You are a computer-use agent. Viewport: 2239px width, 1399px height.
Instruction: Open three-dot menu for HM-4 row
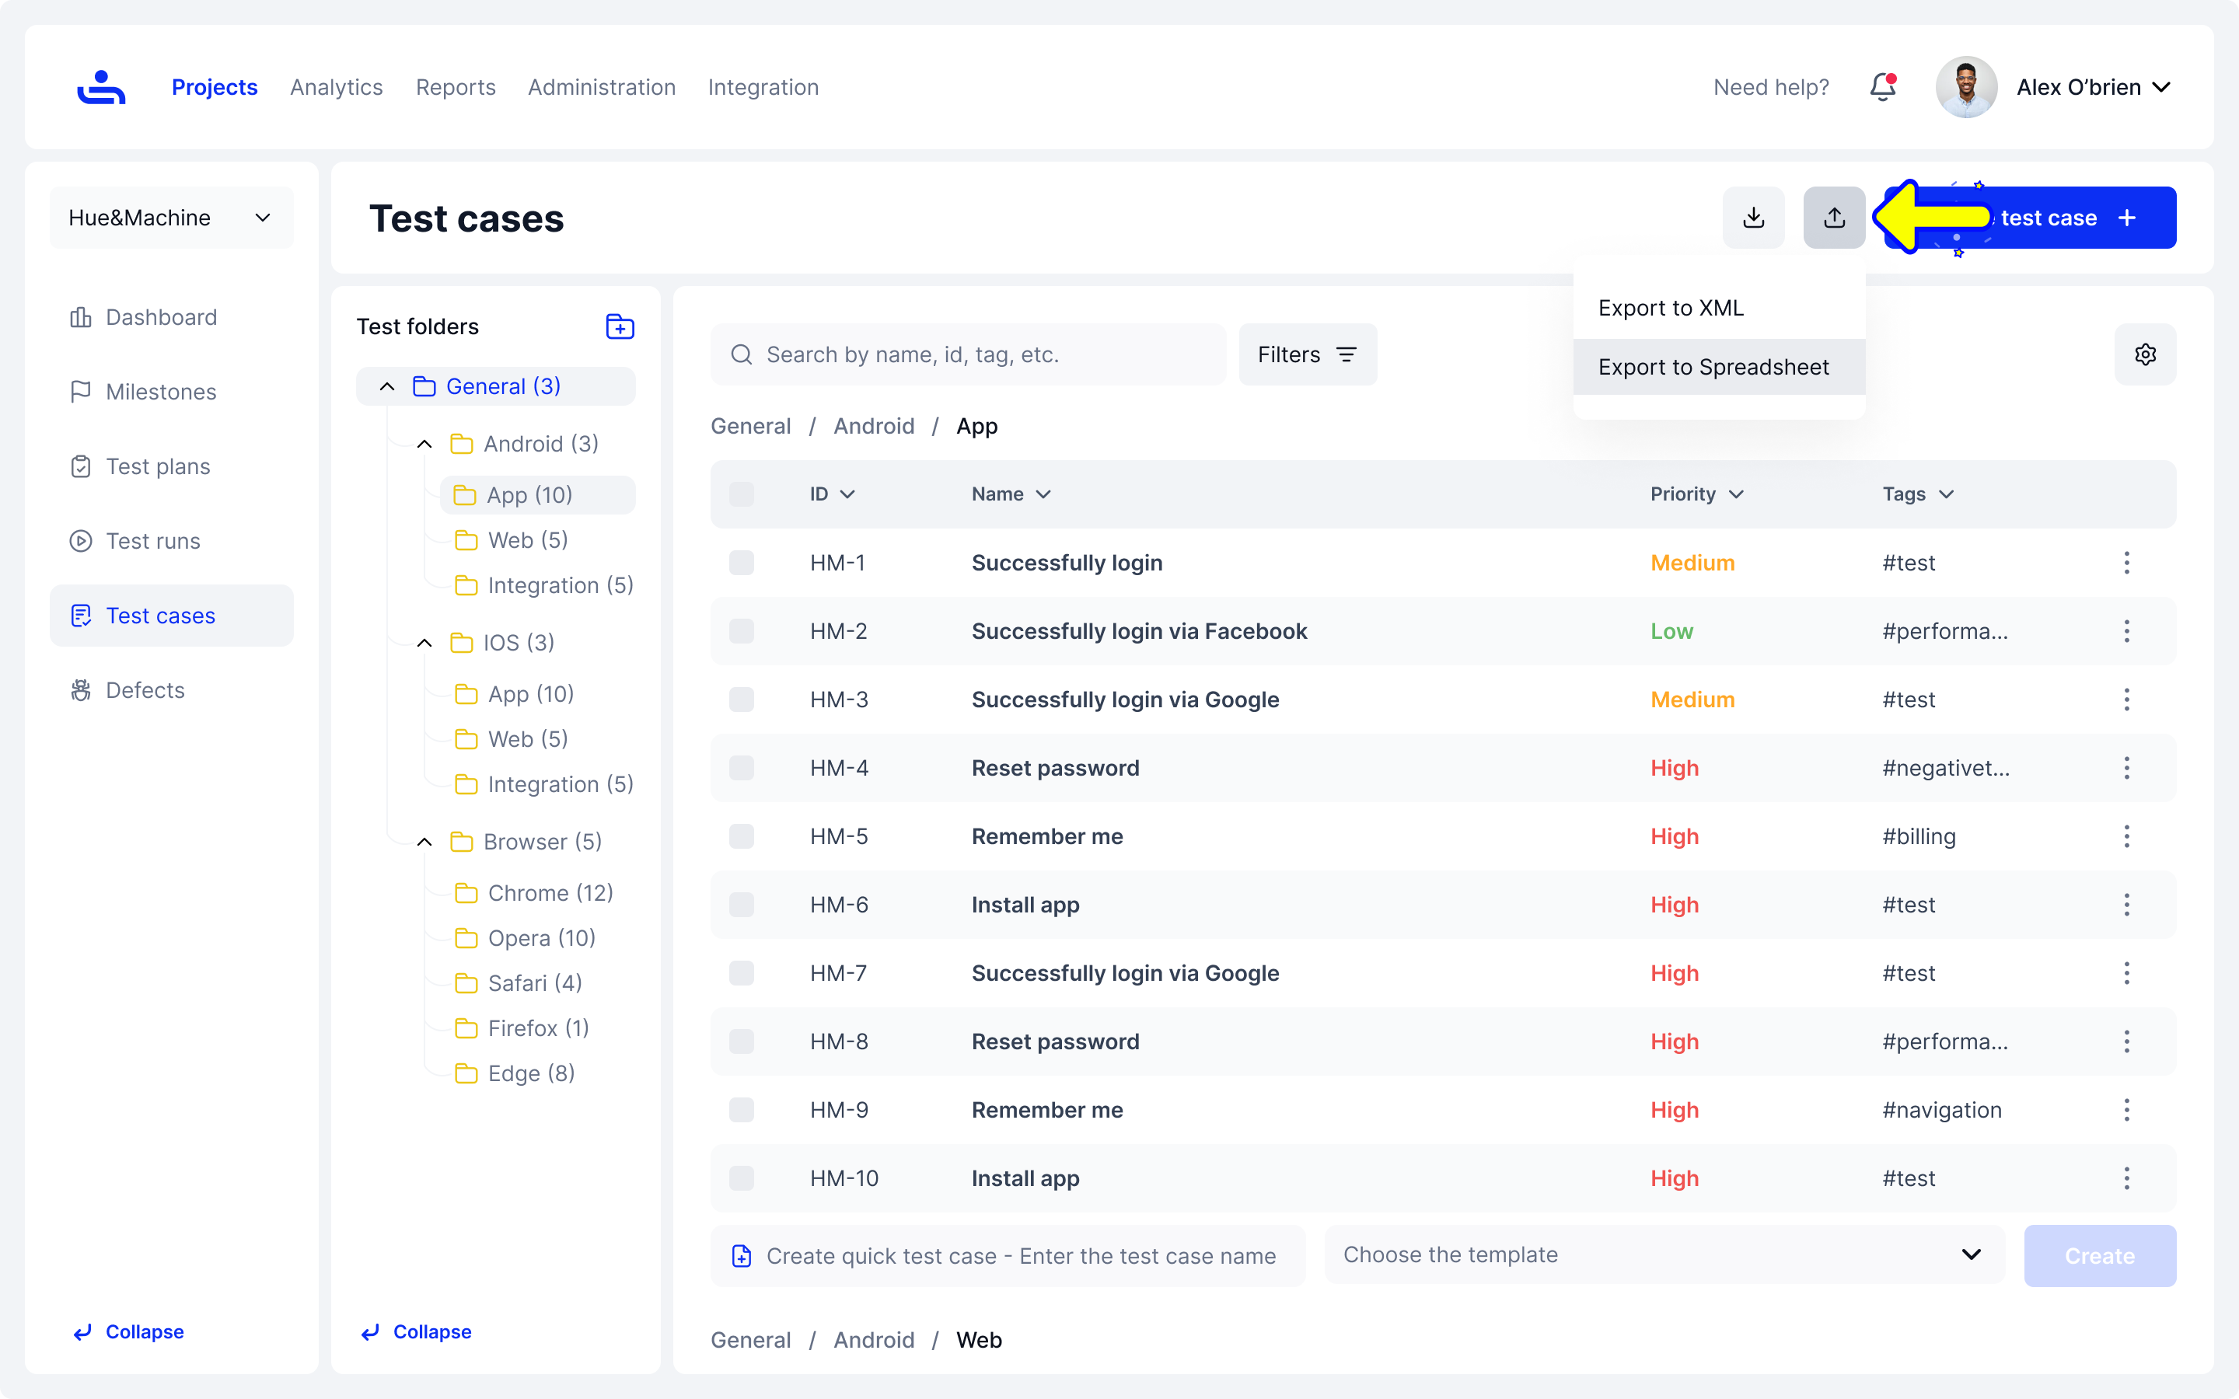coord(2126,768)
